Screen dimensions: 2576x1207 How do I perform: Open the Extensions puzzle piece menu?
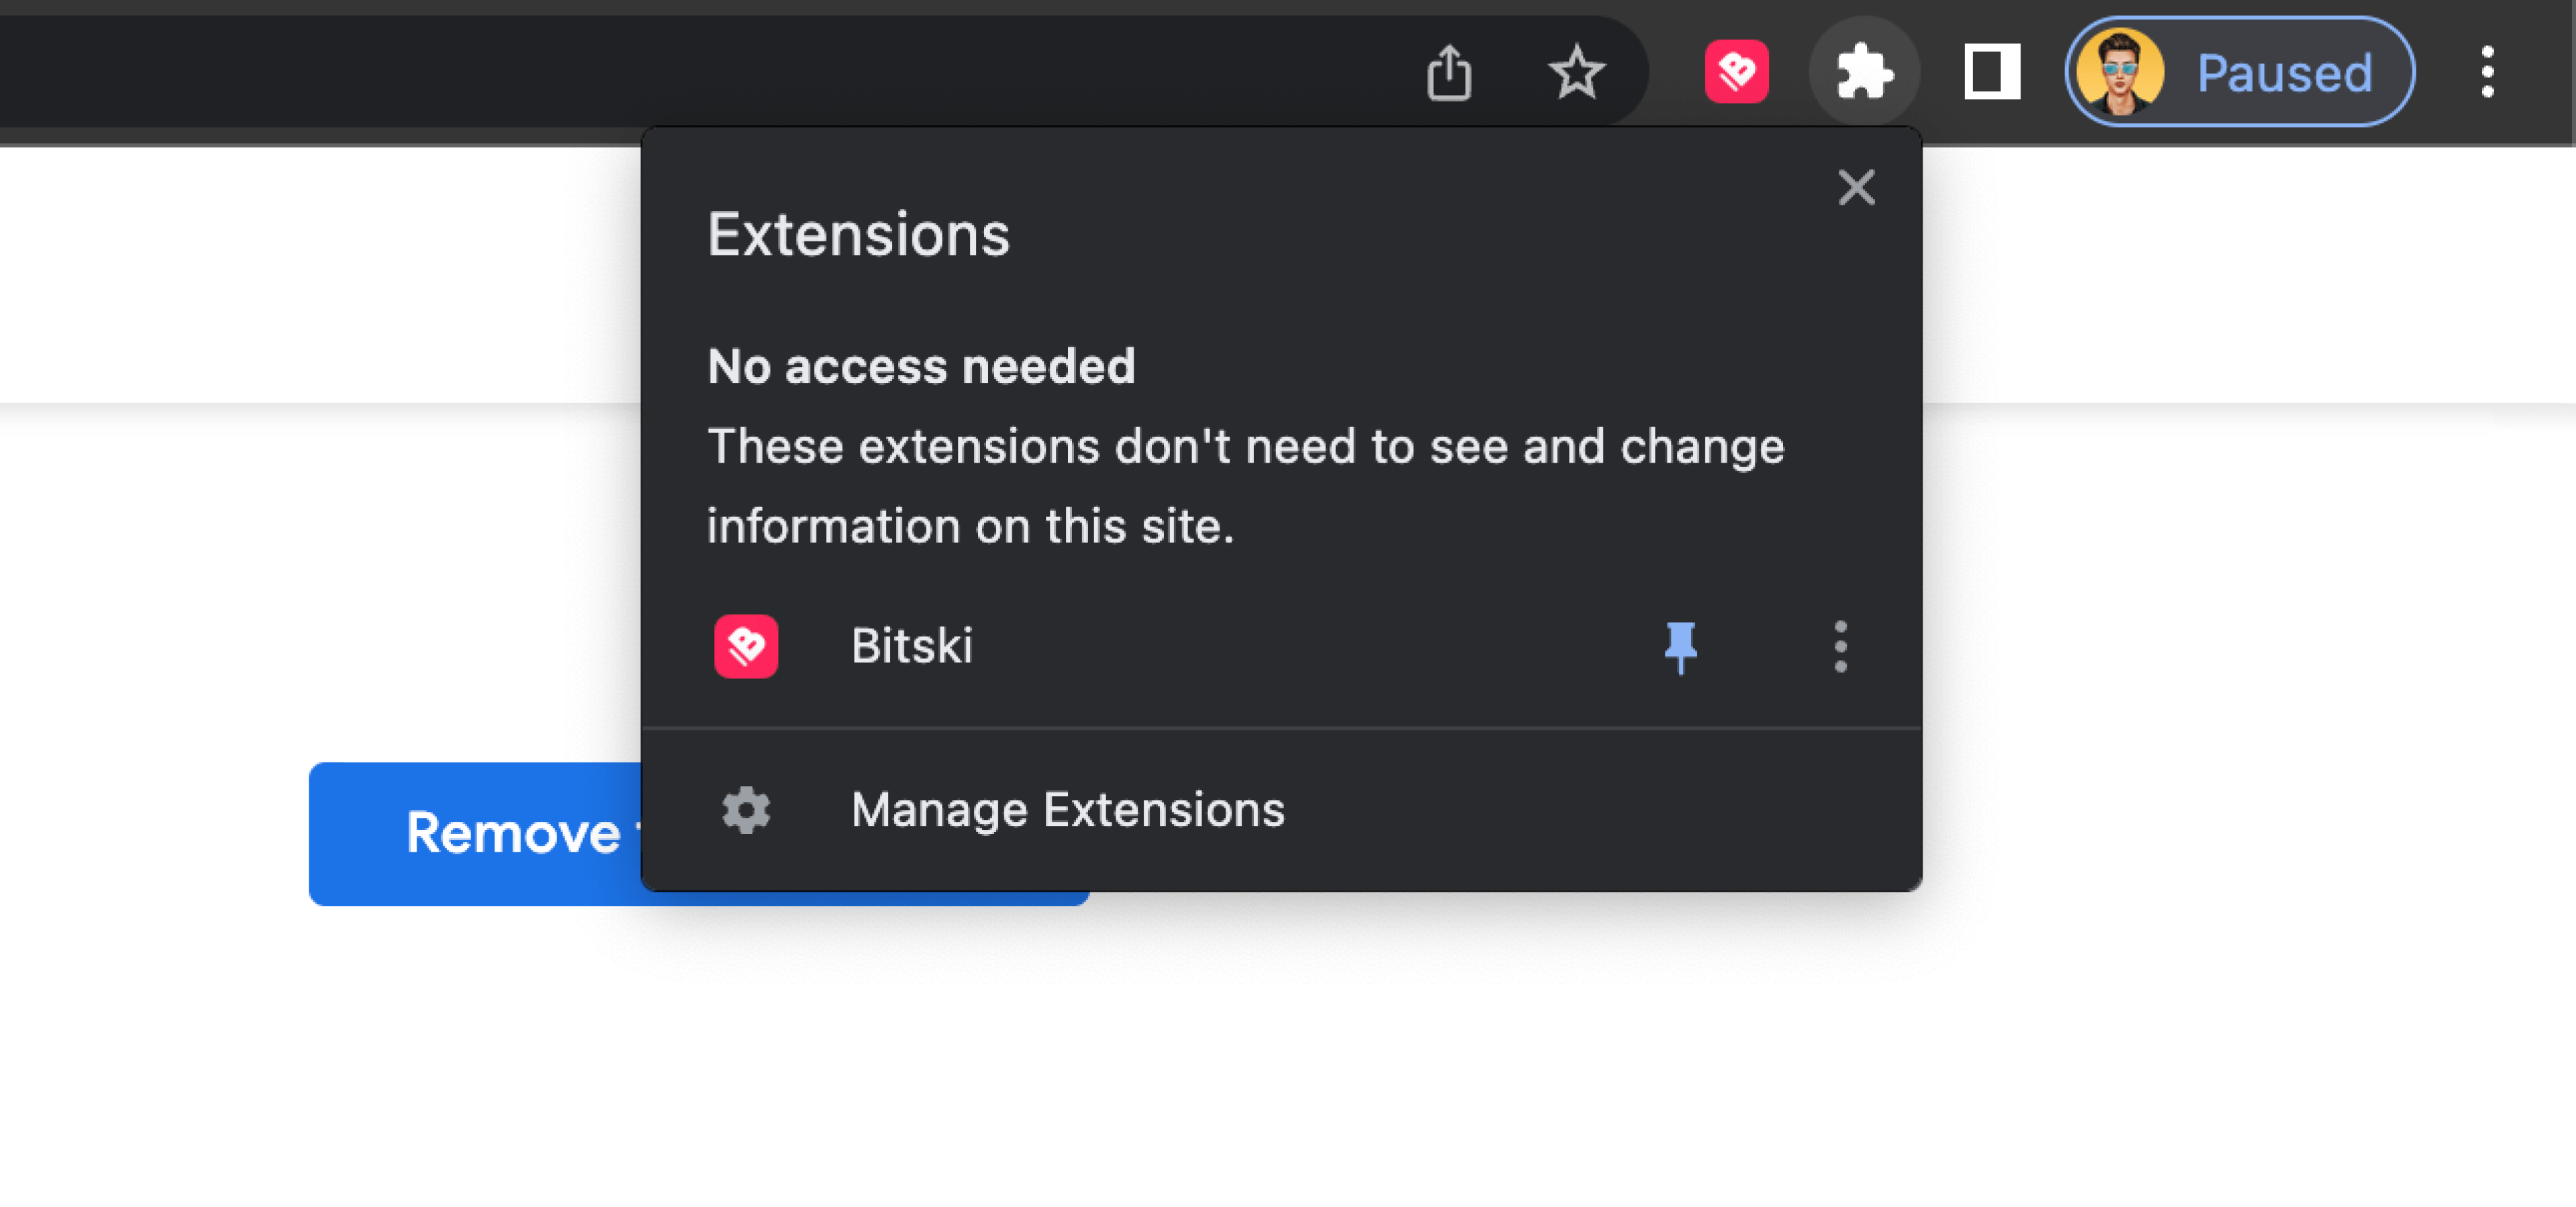(x=1864, y=71)
